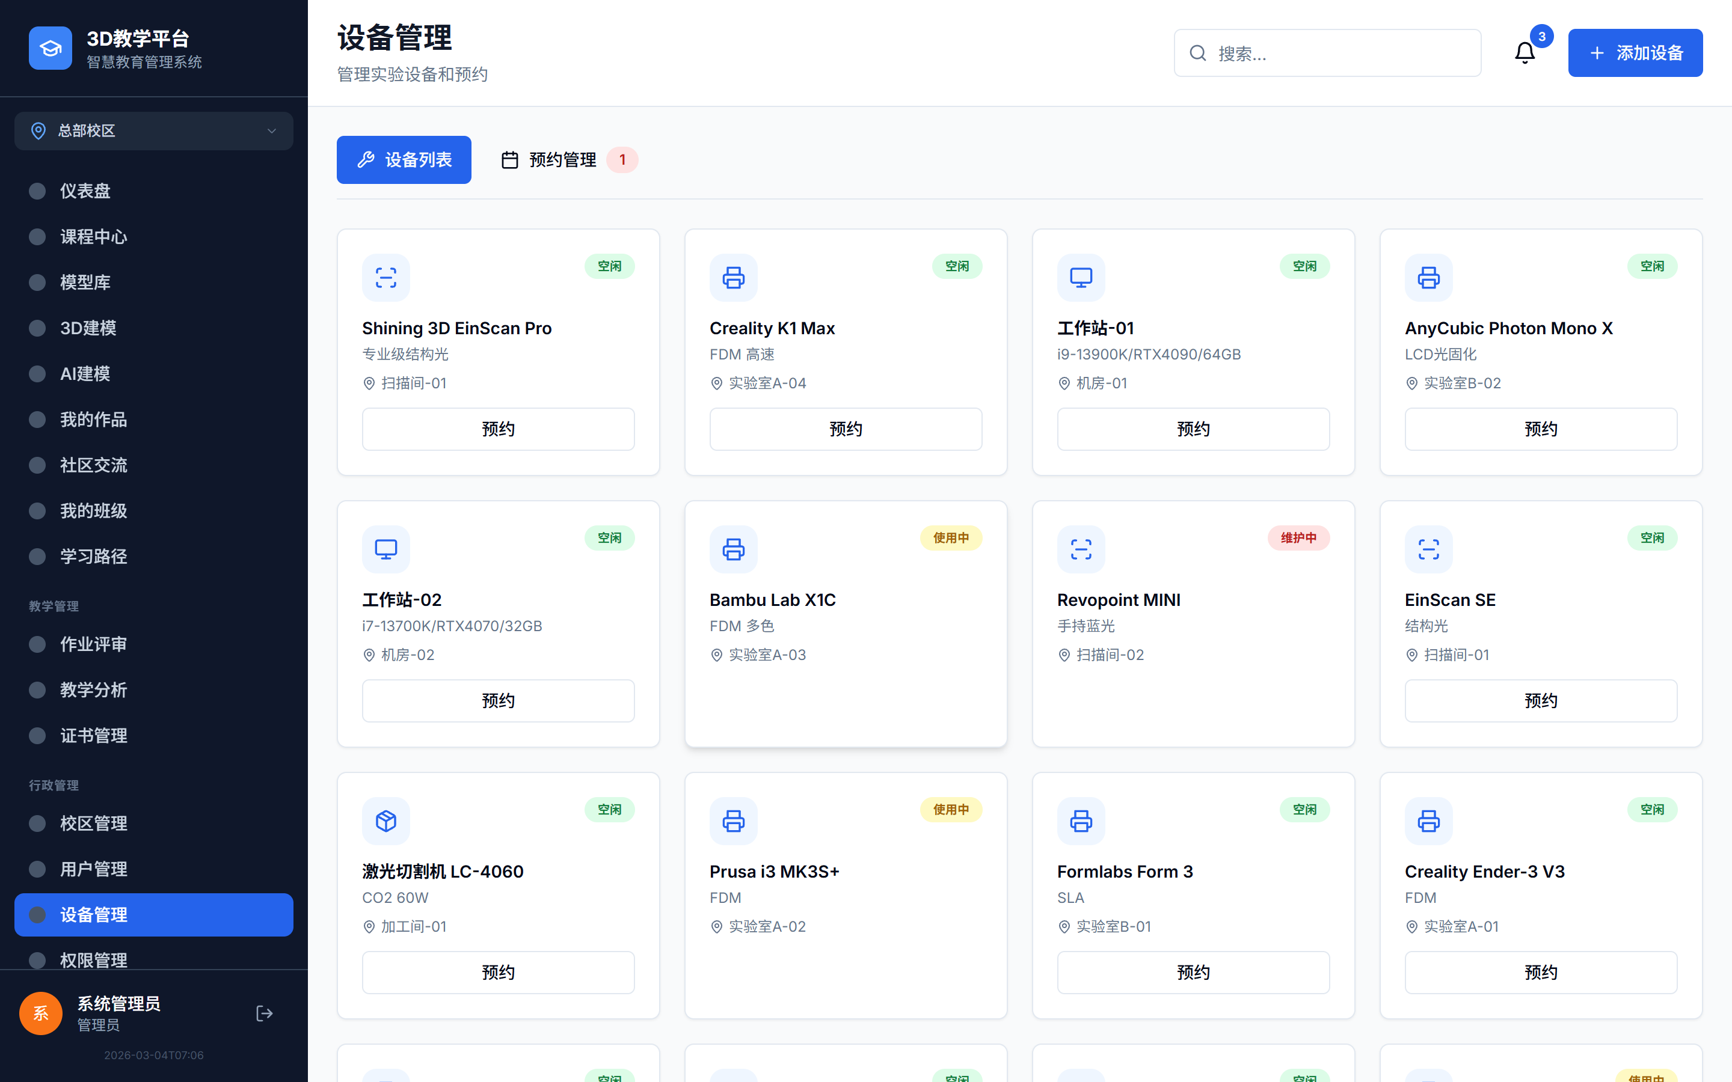
Task: Click the 3D教学平台 logo icon
Action: 50,47
